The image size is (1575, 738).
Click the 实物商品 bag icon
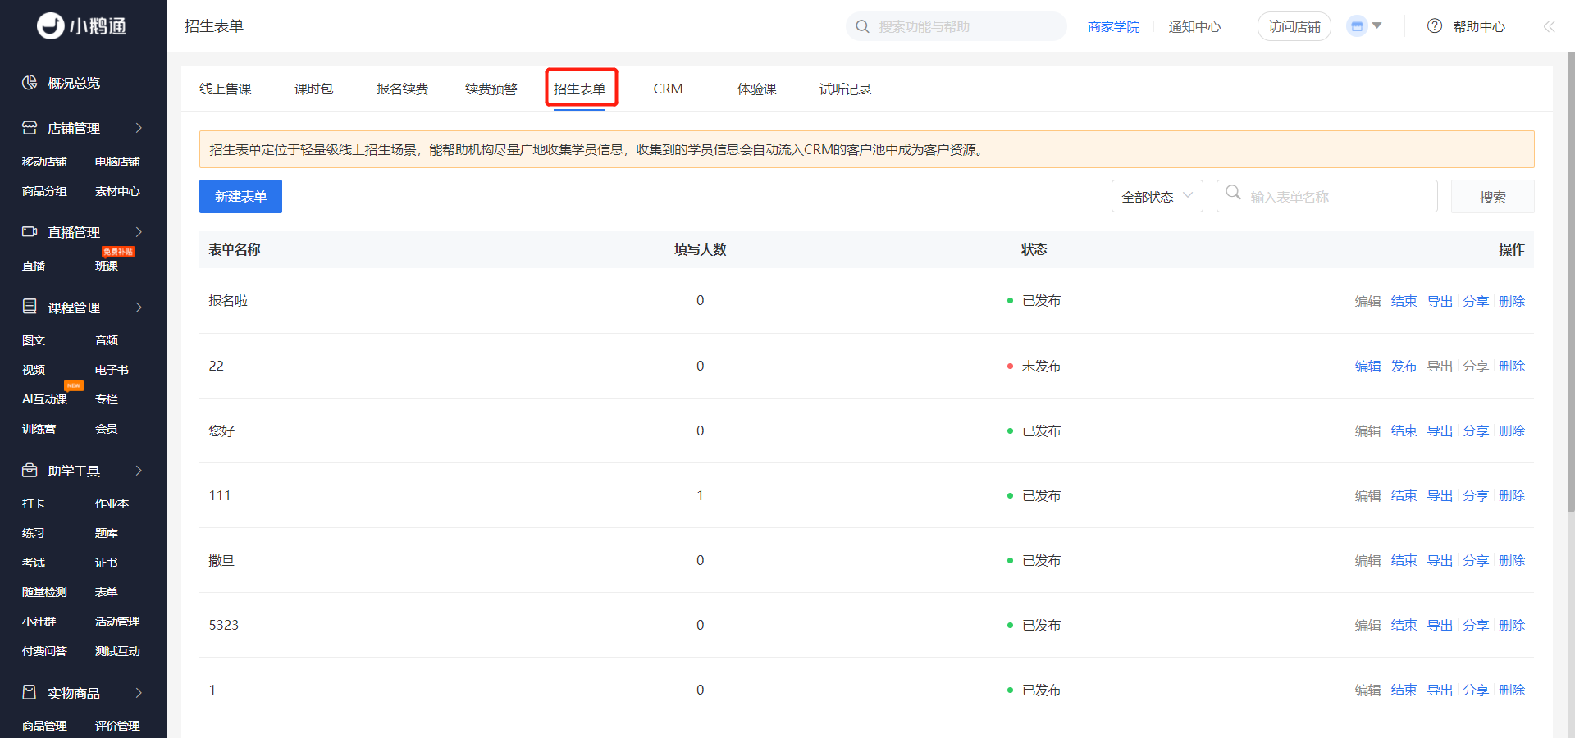pos(30,693)
